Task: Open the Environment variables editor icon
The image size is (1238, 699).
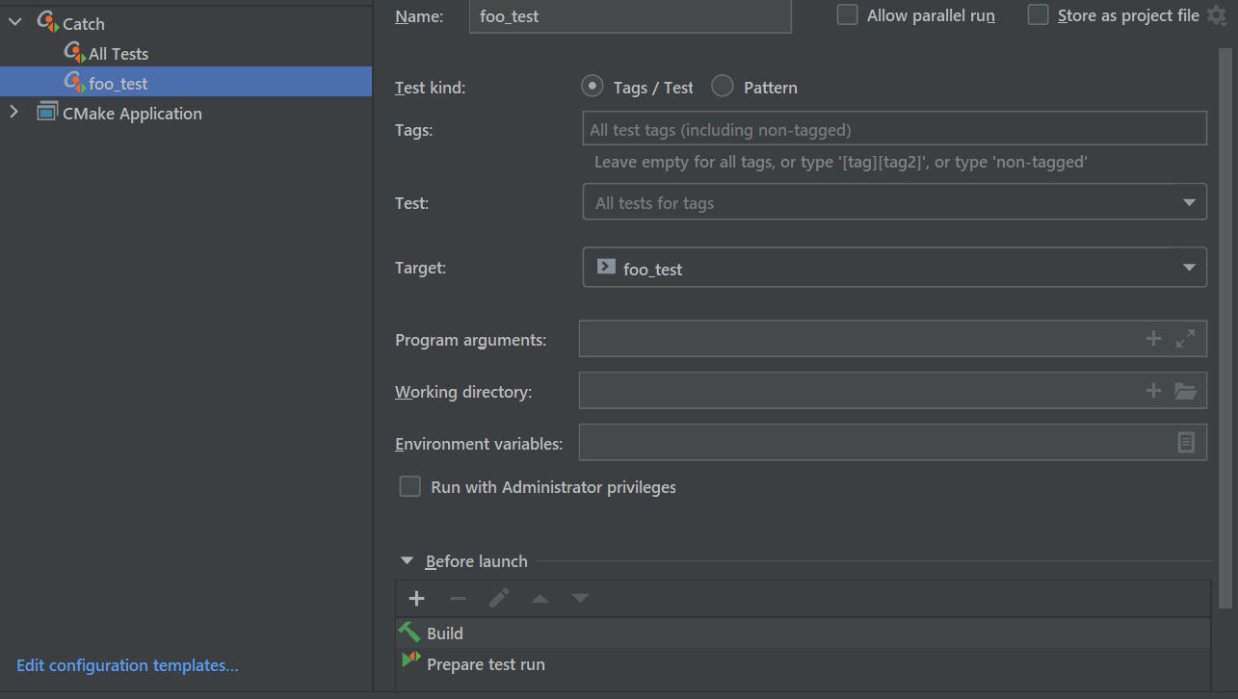Action: 1186,443
